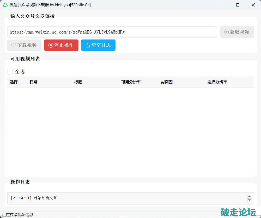Click the 选择 column header
The width and height of the screenshot is (261, 218).
coord(14,82)
